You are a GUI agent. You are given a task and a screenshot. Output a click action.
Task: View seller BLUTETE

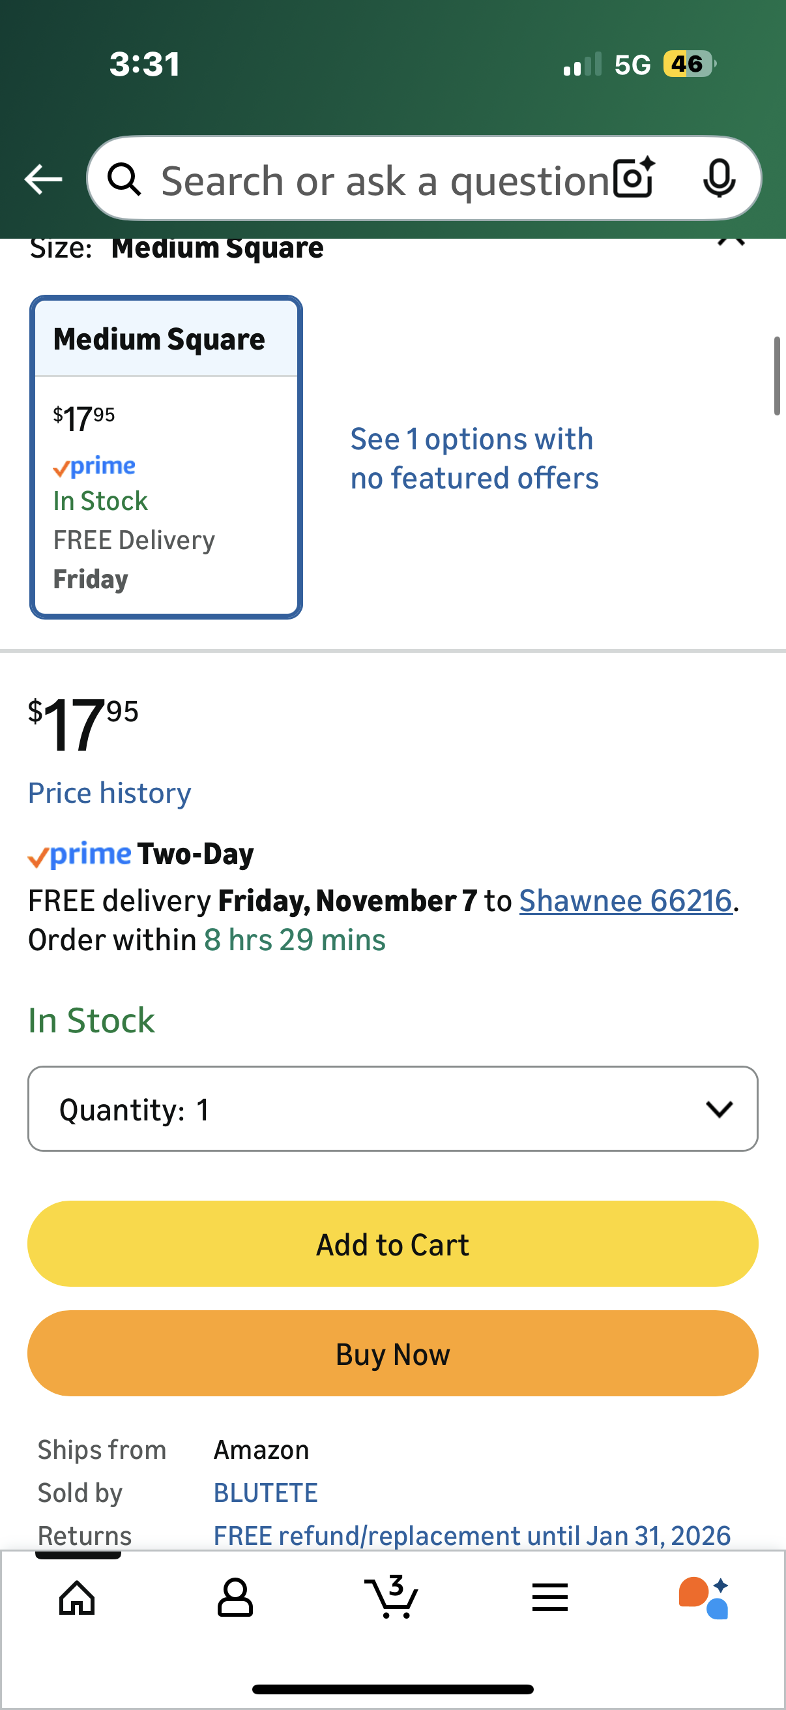coord(265,1493)
